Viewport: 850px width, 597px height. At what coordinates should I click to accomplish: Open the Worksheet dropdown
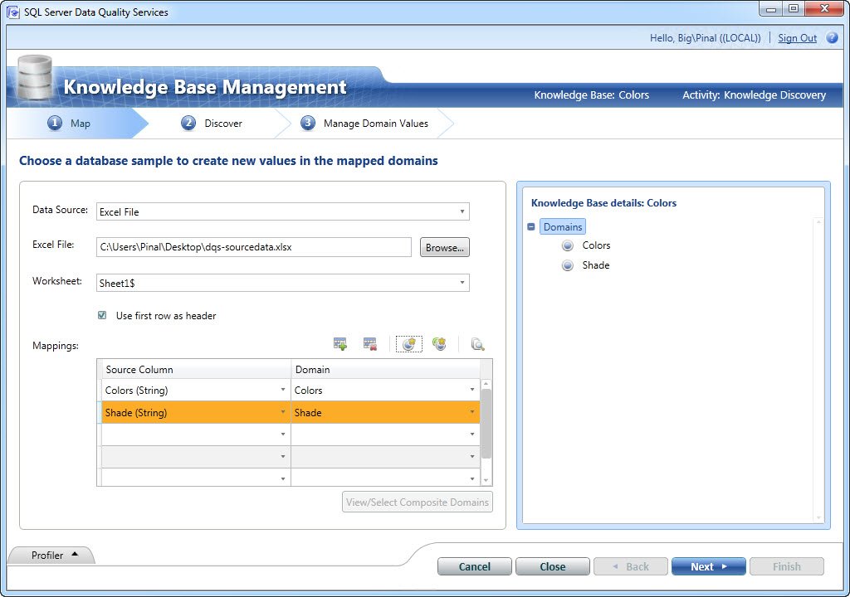462,282
